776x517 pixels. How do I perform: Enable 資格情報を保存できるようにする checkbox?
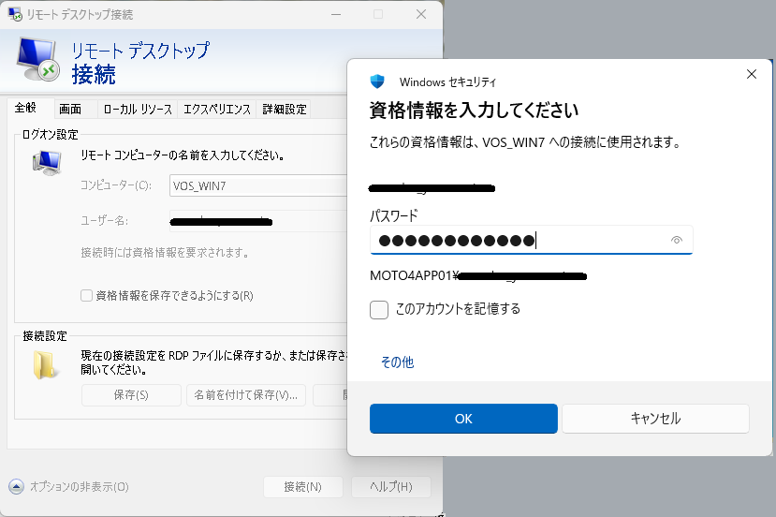click(x=87, y=296)
